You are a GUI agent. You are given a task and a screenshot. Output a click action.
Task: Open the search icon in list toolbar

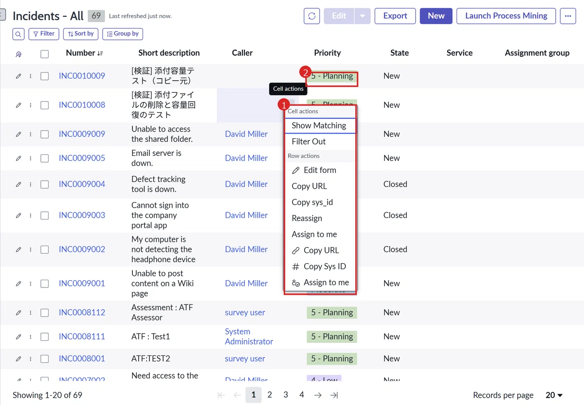pyautogui.click(x=18, y=34)
